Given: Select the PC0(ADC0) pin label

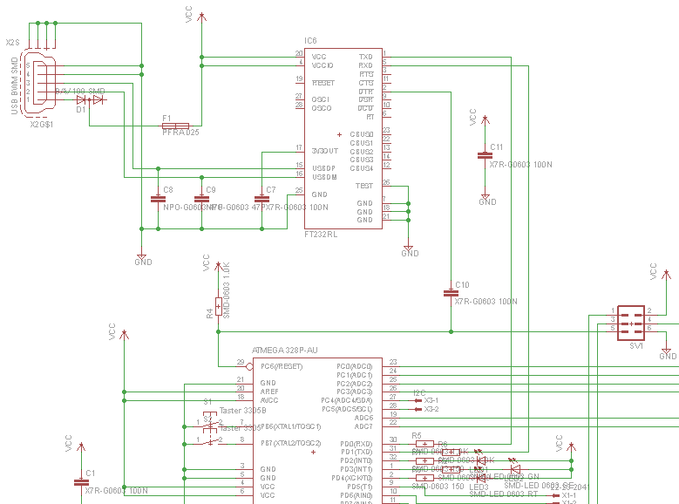Looking at the screenshot, I should [355, 366].
